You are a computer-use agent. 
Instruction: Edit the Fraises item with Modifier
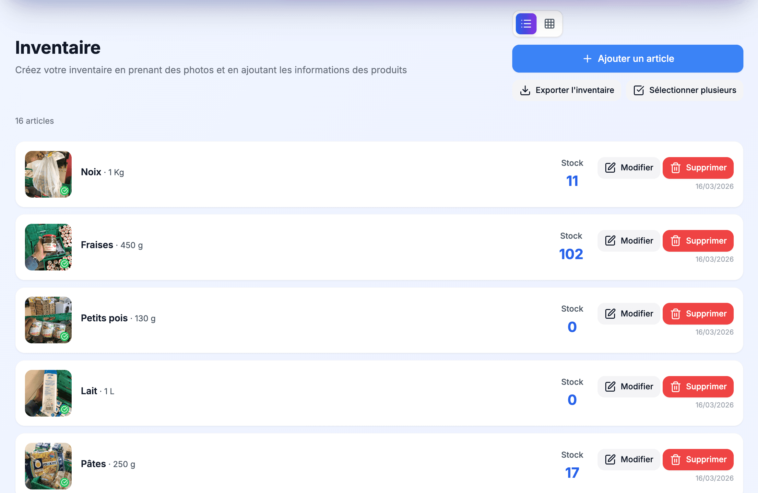tap(629, 241)
